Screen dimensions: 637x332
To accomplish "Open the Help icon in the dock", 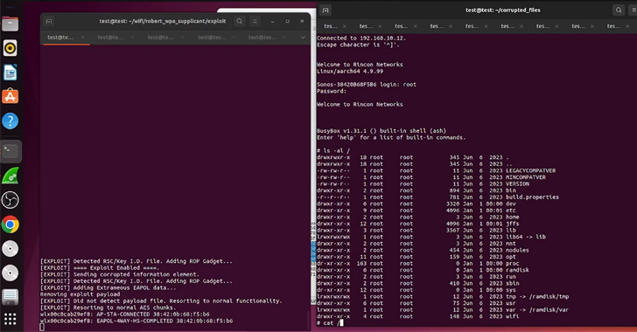I will (10, 121).
